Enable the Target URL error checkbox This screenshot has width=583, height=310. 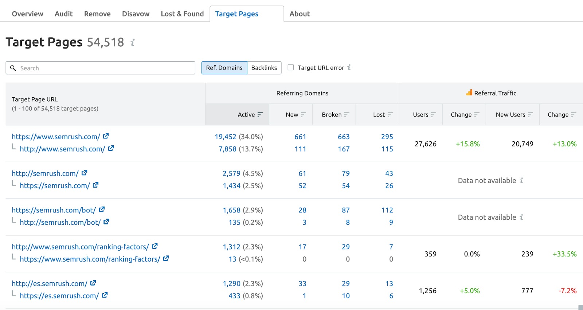click(x=291, y=67)
